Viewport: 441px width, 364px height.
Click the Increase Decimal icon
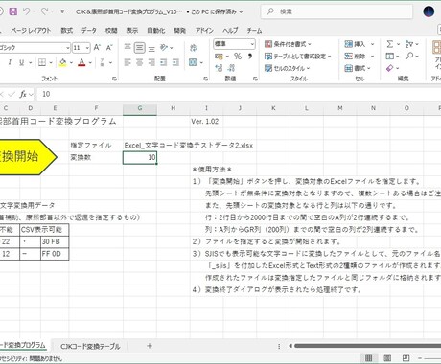click(x=219, y=68)
